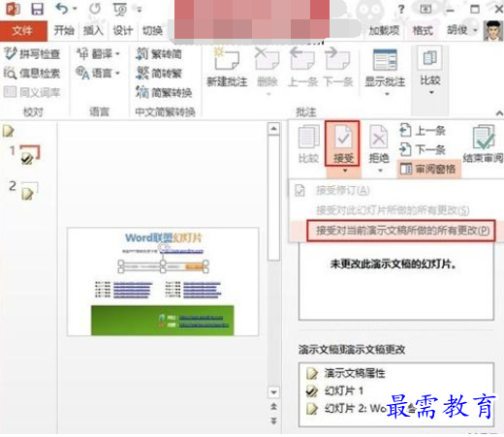Select slide 1 thumbnail with checkmark
Viewport: 504px width, 437px height.
pos(30,154)
